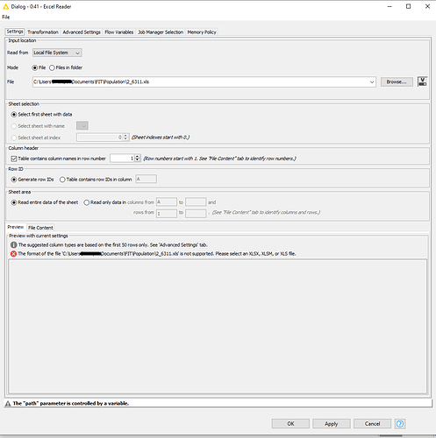Click the Browse... button

(x=397, y=82)
